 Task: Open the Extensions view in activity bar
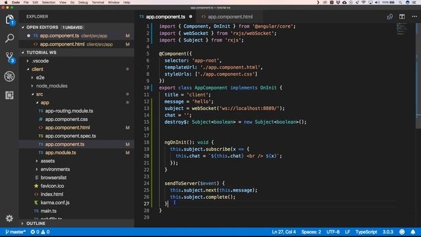pyautogui.click(x=9, y=95)
